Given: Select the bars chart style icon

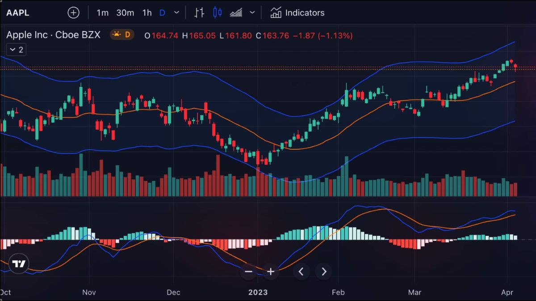Looking at the screenshot, I should tap(199, 12).
